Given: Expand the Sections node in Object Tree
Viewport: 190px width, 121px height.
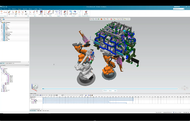Looking at the screenshot, I should [2, 28].
